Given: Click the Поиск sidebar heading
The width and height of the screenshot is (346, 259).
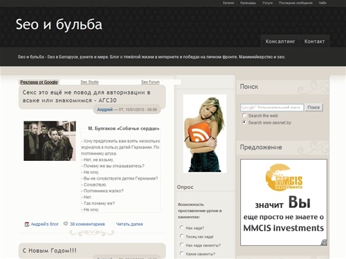Looking at the screenshot, I should pyautogui.click(x=249, y=86).
